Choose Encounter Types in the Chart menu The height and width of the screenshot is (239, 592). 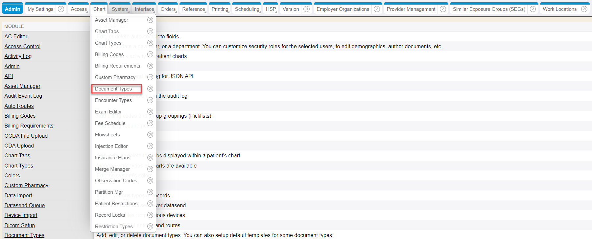[113, 100]
